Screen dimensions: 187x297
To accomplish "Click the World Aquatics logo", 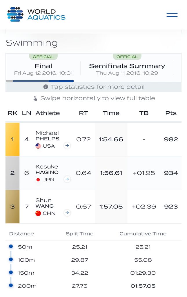I will [36, 15].
